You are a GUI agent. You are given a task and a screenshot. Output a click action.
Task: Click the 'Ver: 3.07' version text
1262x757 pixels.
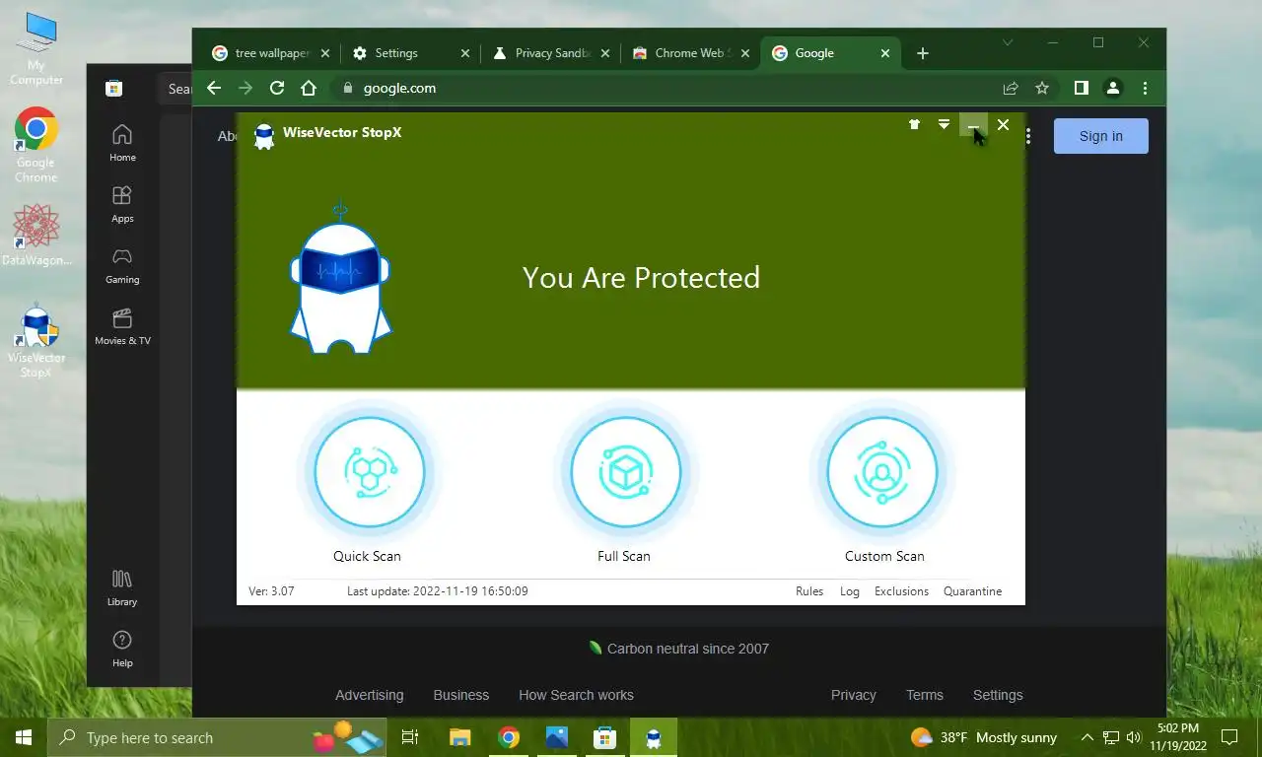271,591
